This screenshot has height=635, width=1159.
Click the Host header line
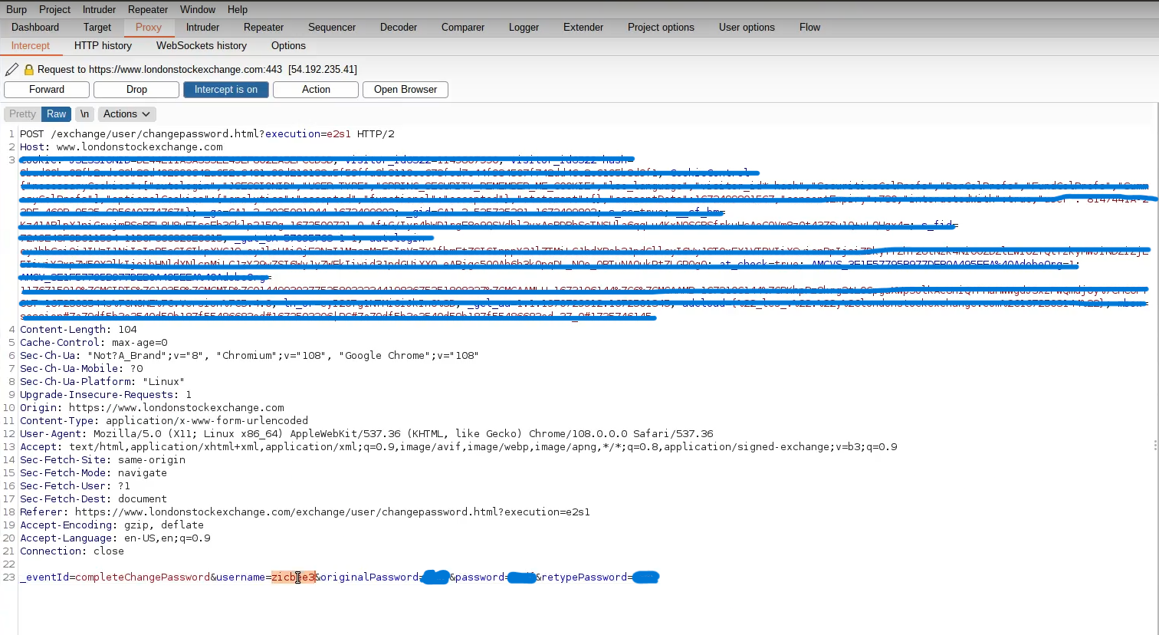[121, 147]
